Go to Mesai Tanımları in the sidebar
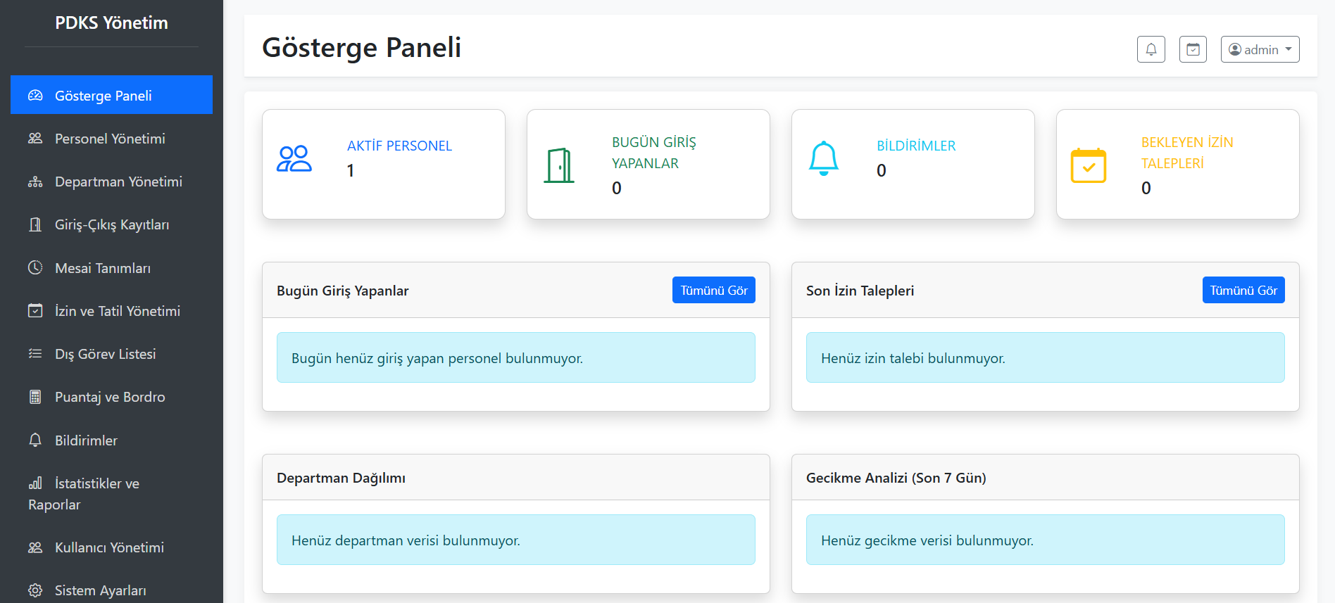 click(102, 268)
